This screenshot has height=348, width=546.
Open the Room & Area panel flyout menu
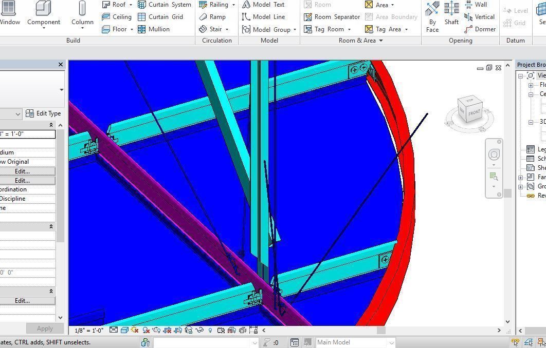click(381, 41)
